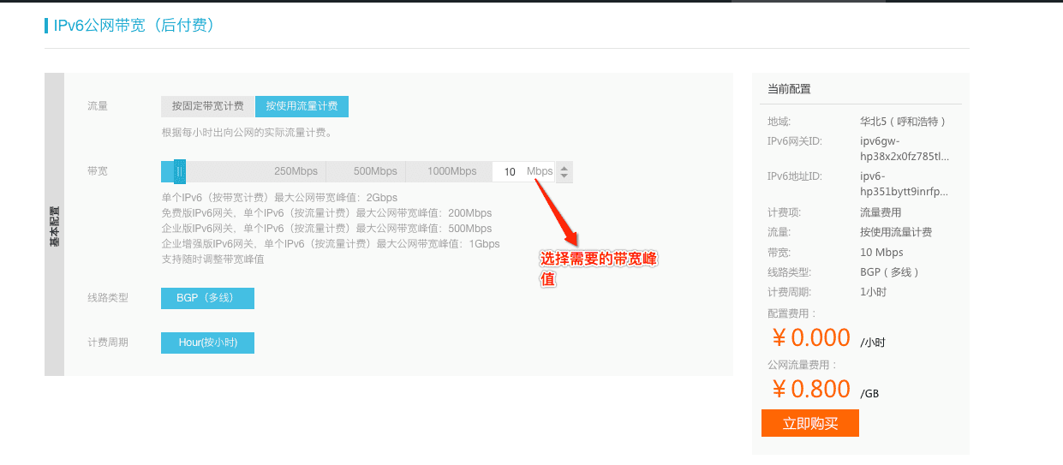
Task: Click the 当前配置 panel header
Action: (x=789, y=88)
